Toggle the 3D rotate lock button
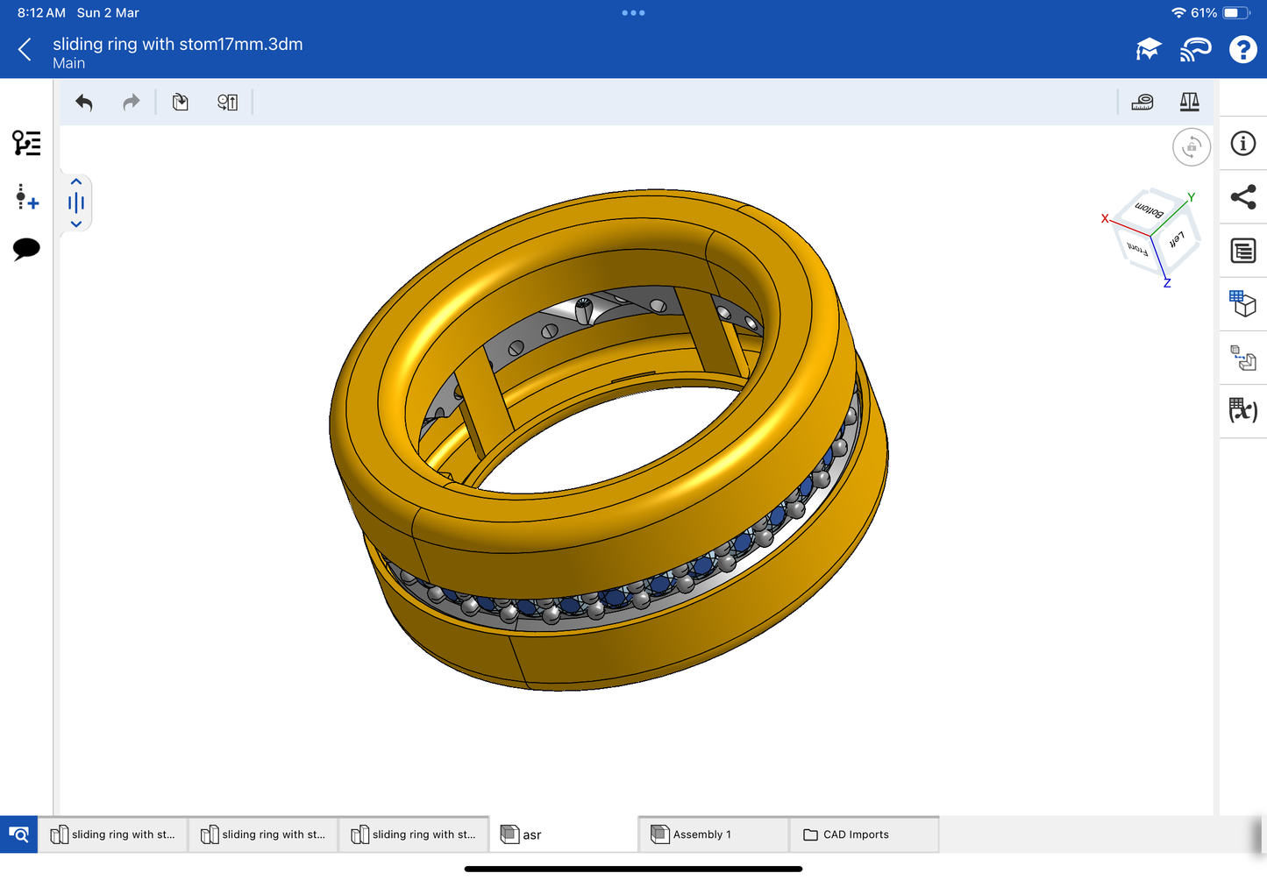This screenshot has height=880, width=1267. (x=1191, y=147)
